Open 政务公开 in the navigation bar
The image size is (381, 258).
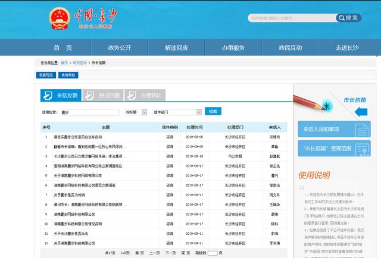[x=120, y=48]
